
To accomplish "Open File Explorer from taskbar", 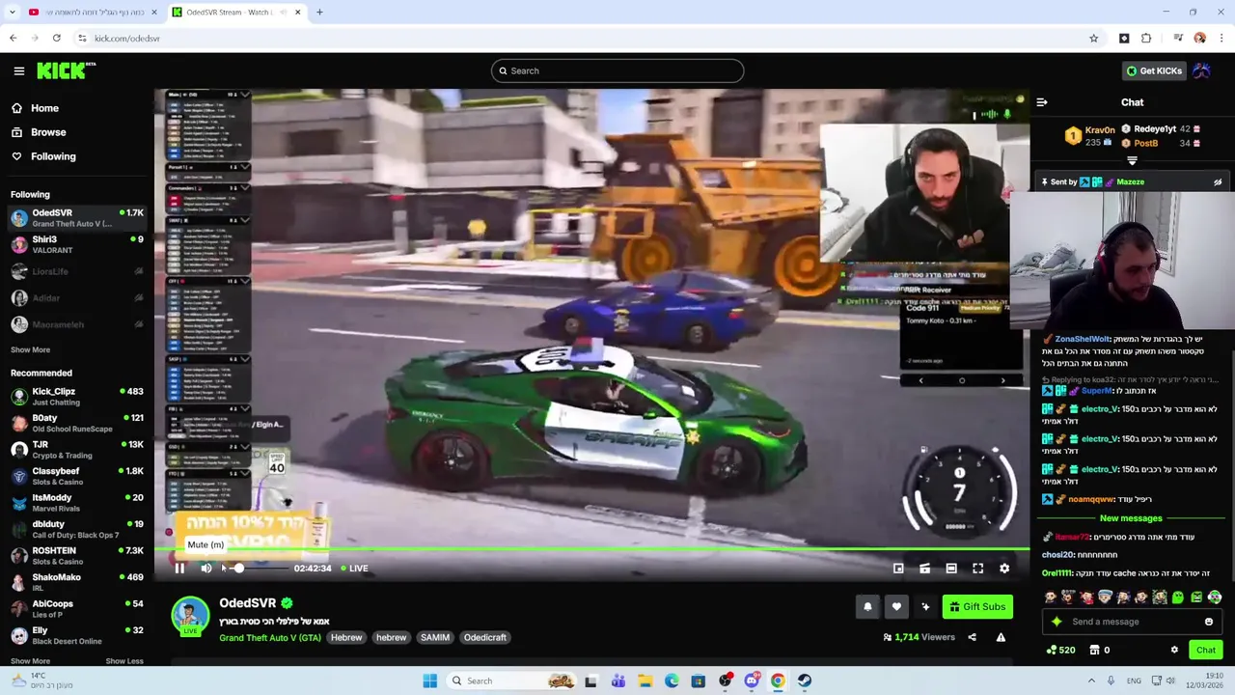I will point(645,681).
